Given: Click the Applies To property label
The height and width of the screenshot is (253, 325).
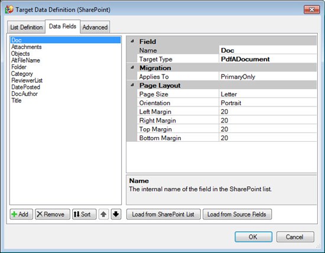Looking at the screenshot, I should (154, 76).
